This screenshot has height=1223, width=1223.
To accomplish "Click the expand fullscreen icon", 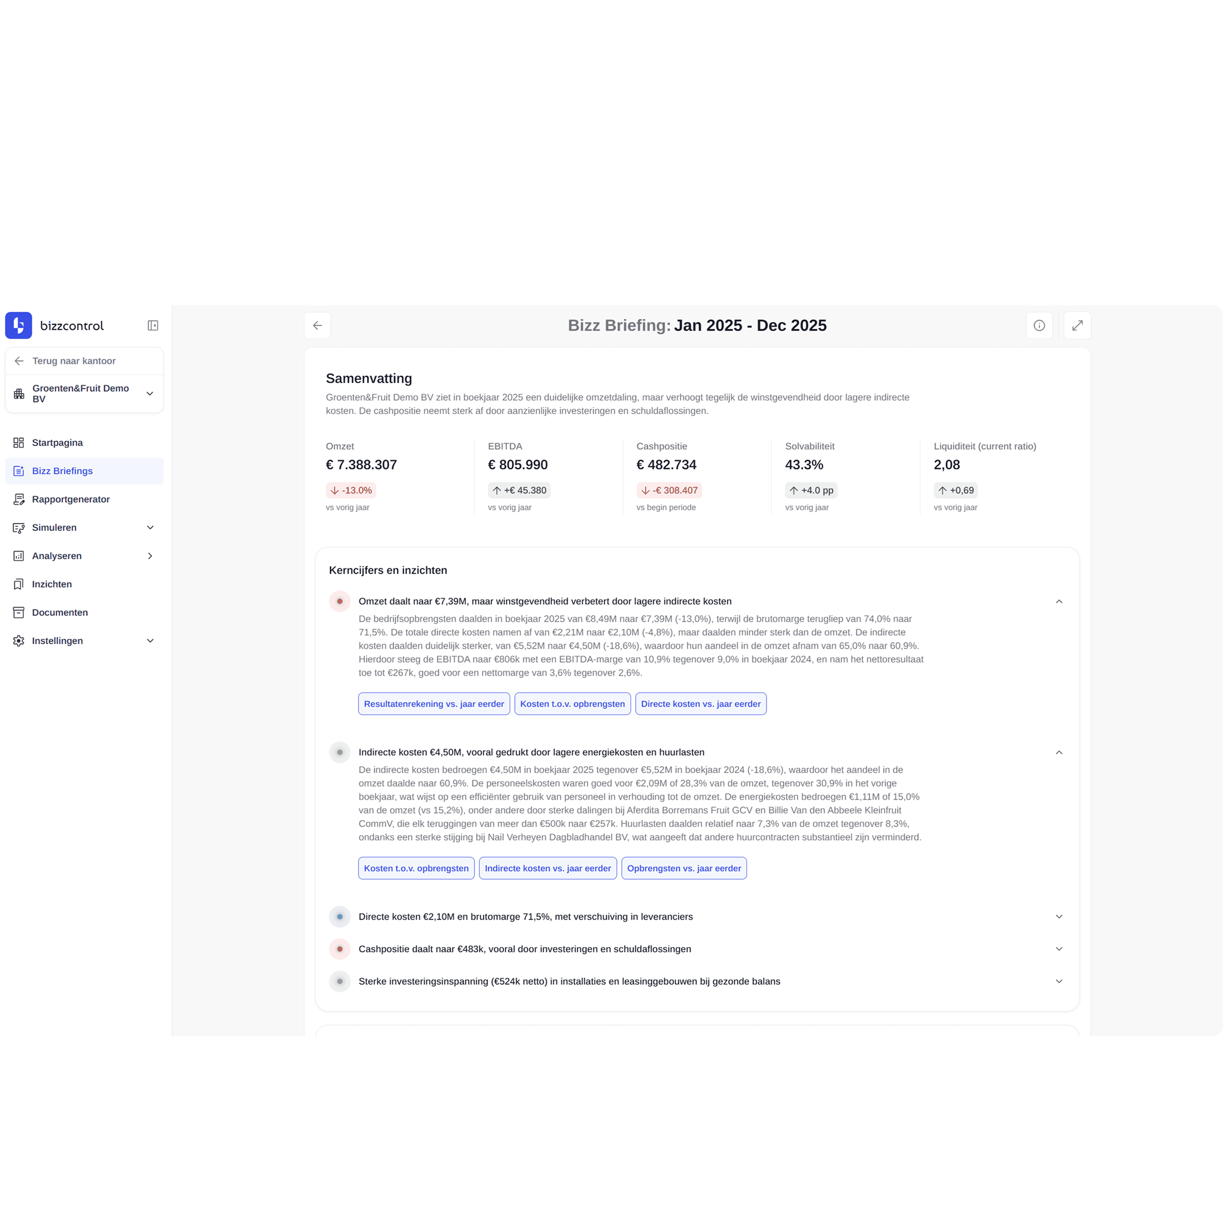I will pyautogui.click(x=1077, y=325).
